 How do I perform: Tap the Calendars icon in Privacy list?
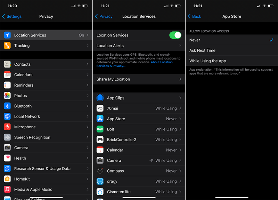(x=7, y=75)
